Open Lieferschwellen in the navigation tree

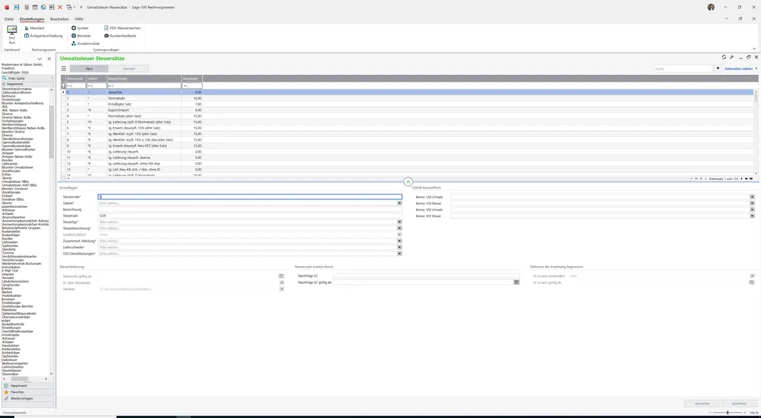(12, 367)
